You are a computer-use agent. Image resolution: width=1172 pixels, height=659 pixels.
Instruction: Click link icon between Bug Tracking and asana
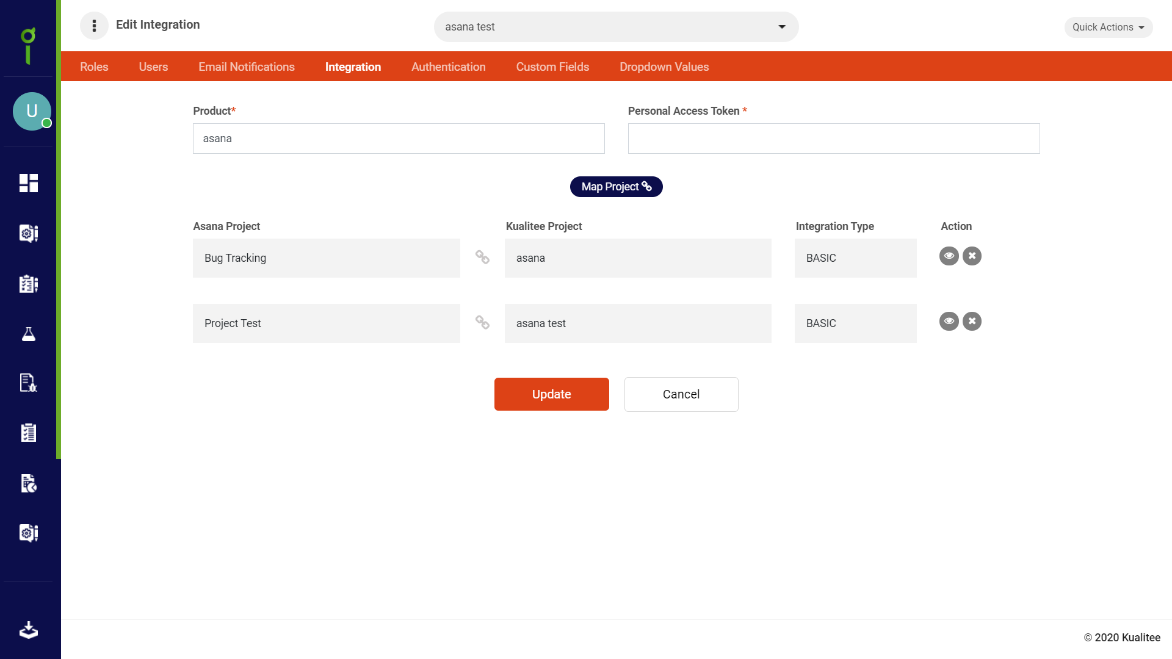pyautogui.click(x=482, y=257)
